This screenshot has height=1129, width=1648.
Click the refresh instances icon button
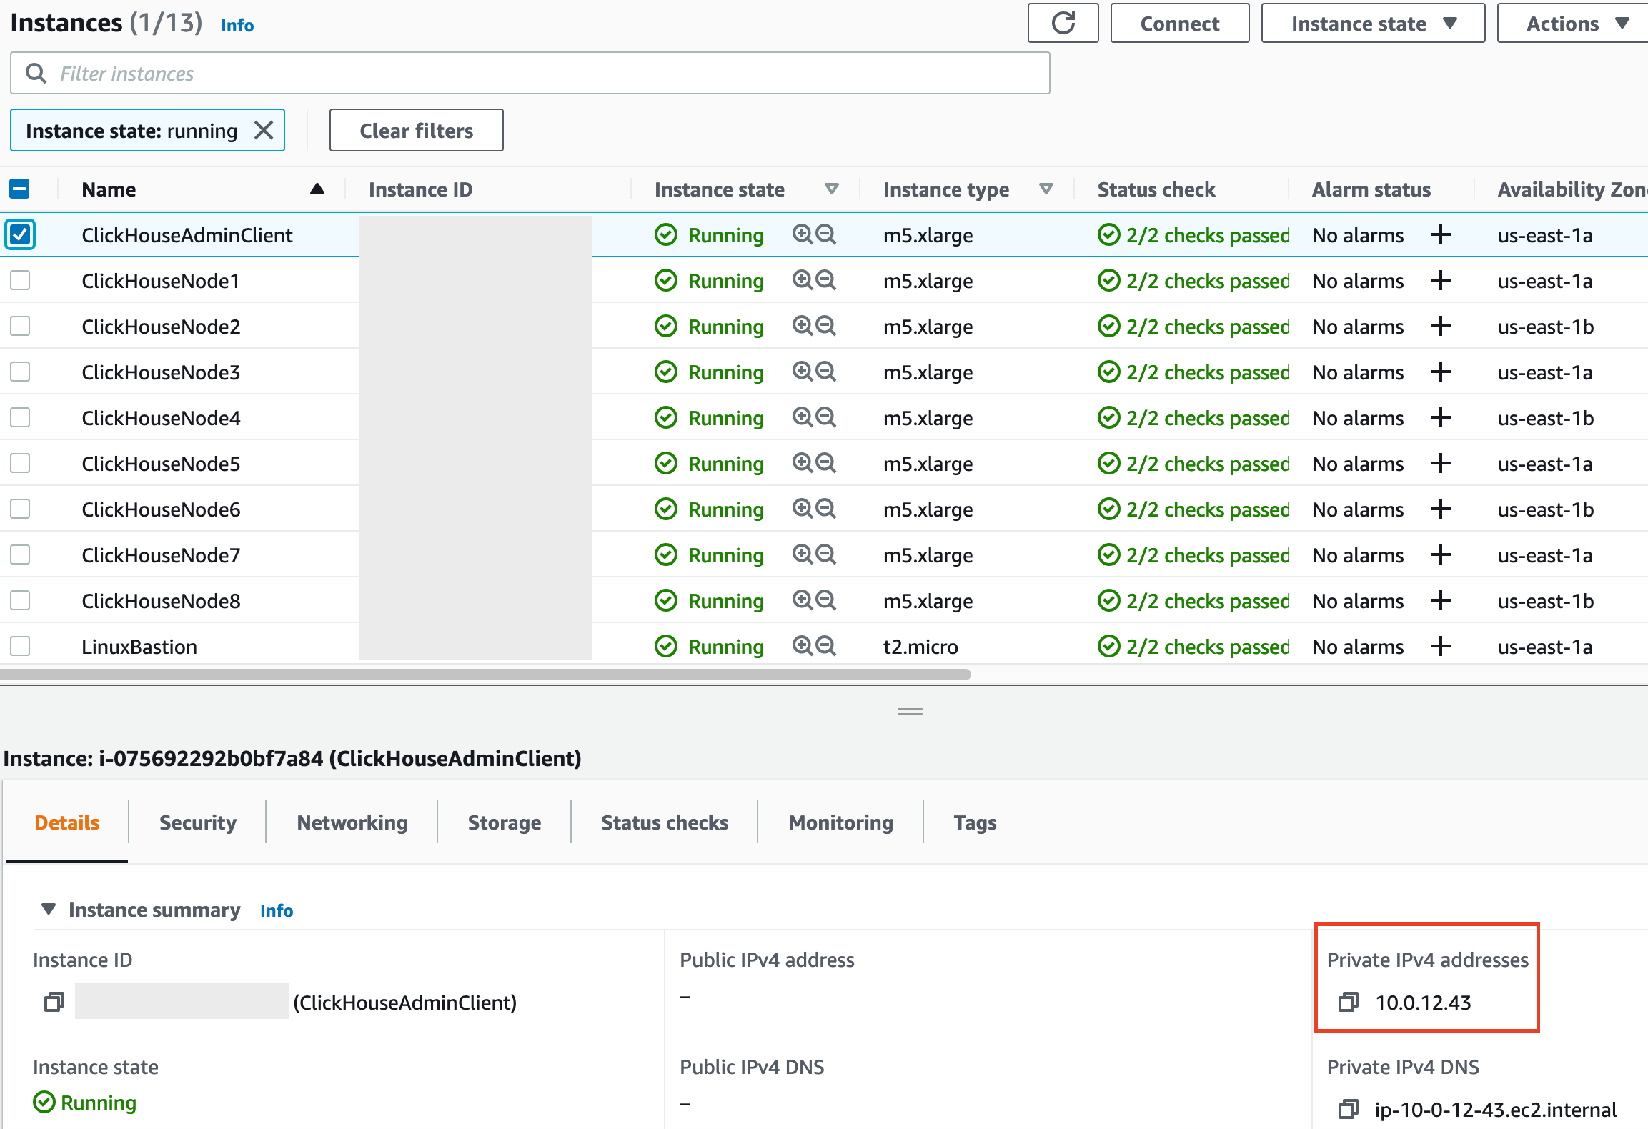pyautogui.click(x=1063, y=24)
